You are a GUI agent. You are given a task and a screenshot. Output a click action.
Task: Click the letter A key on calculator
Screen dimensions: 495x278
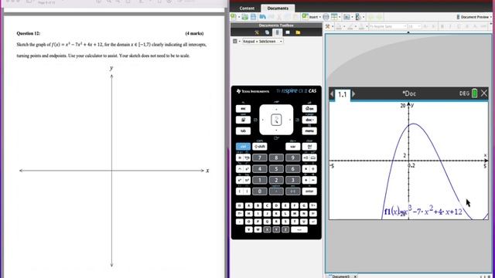pos(249,205)
